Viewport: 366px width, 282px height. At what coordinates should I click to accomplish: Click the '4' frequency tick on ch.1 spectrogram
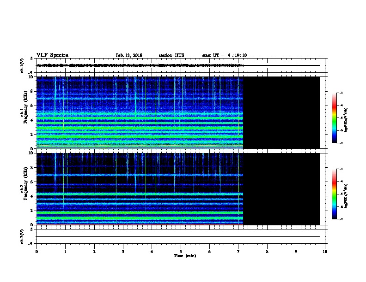(x=32, y=120)
